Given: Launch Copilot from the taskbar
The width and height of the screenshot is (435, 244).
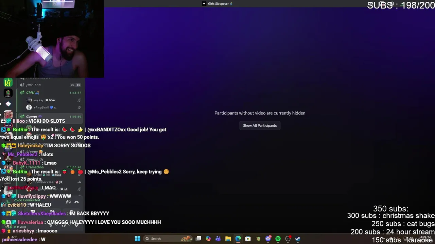Looking at the screenshot, I should tap(208, 239).
